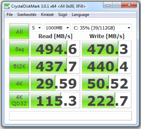This screenshot has height=129, width=141.
Task: Open the Kinézet menu
Action: (47, 14)
